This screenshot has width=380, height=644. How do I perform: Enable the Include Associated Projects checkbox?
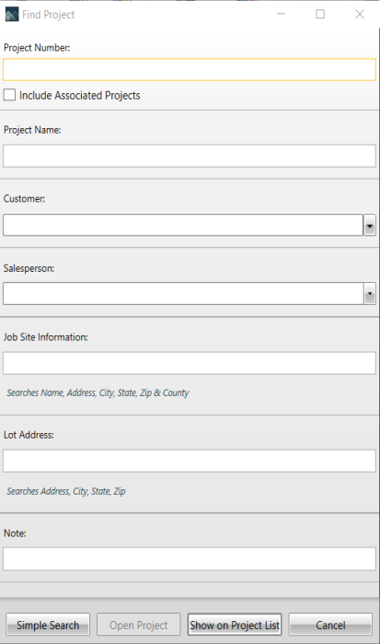click(9, 95)
